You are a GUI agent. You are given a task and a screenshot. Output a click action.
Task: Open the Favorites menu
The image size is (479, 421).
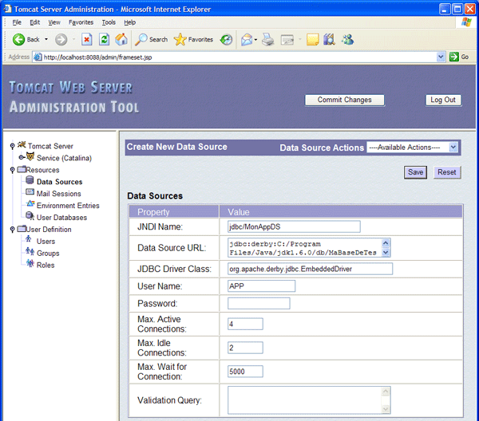81,22
